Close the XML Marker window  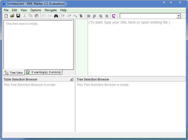click(180, 2)
